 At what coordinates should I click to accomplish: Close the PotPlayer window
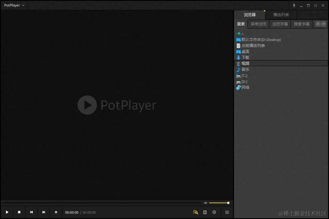coord(323,5)
